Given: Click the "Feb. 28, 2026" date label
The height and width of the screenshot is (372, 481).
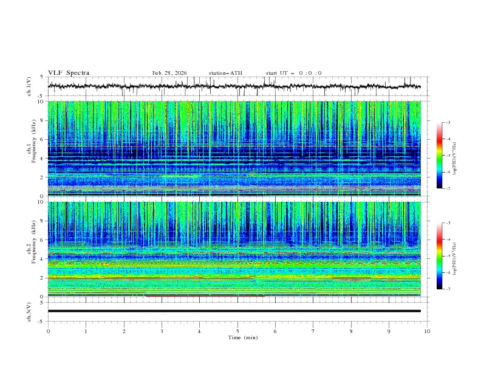Looking at the screenshot, I should click(x=169, y=73).
